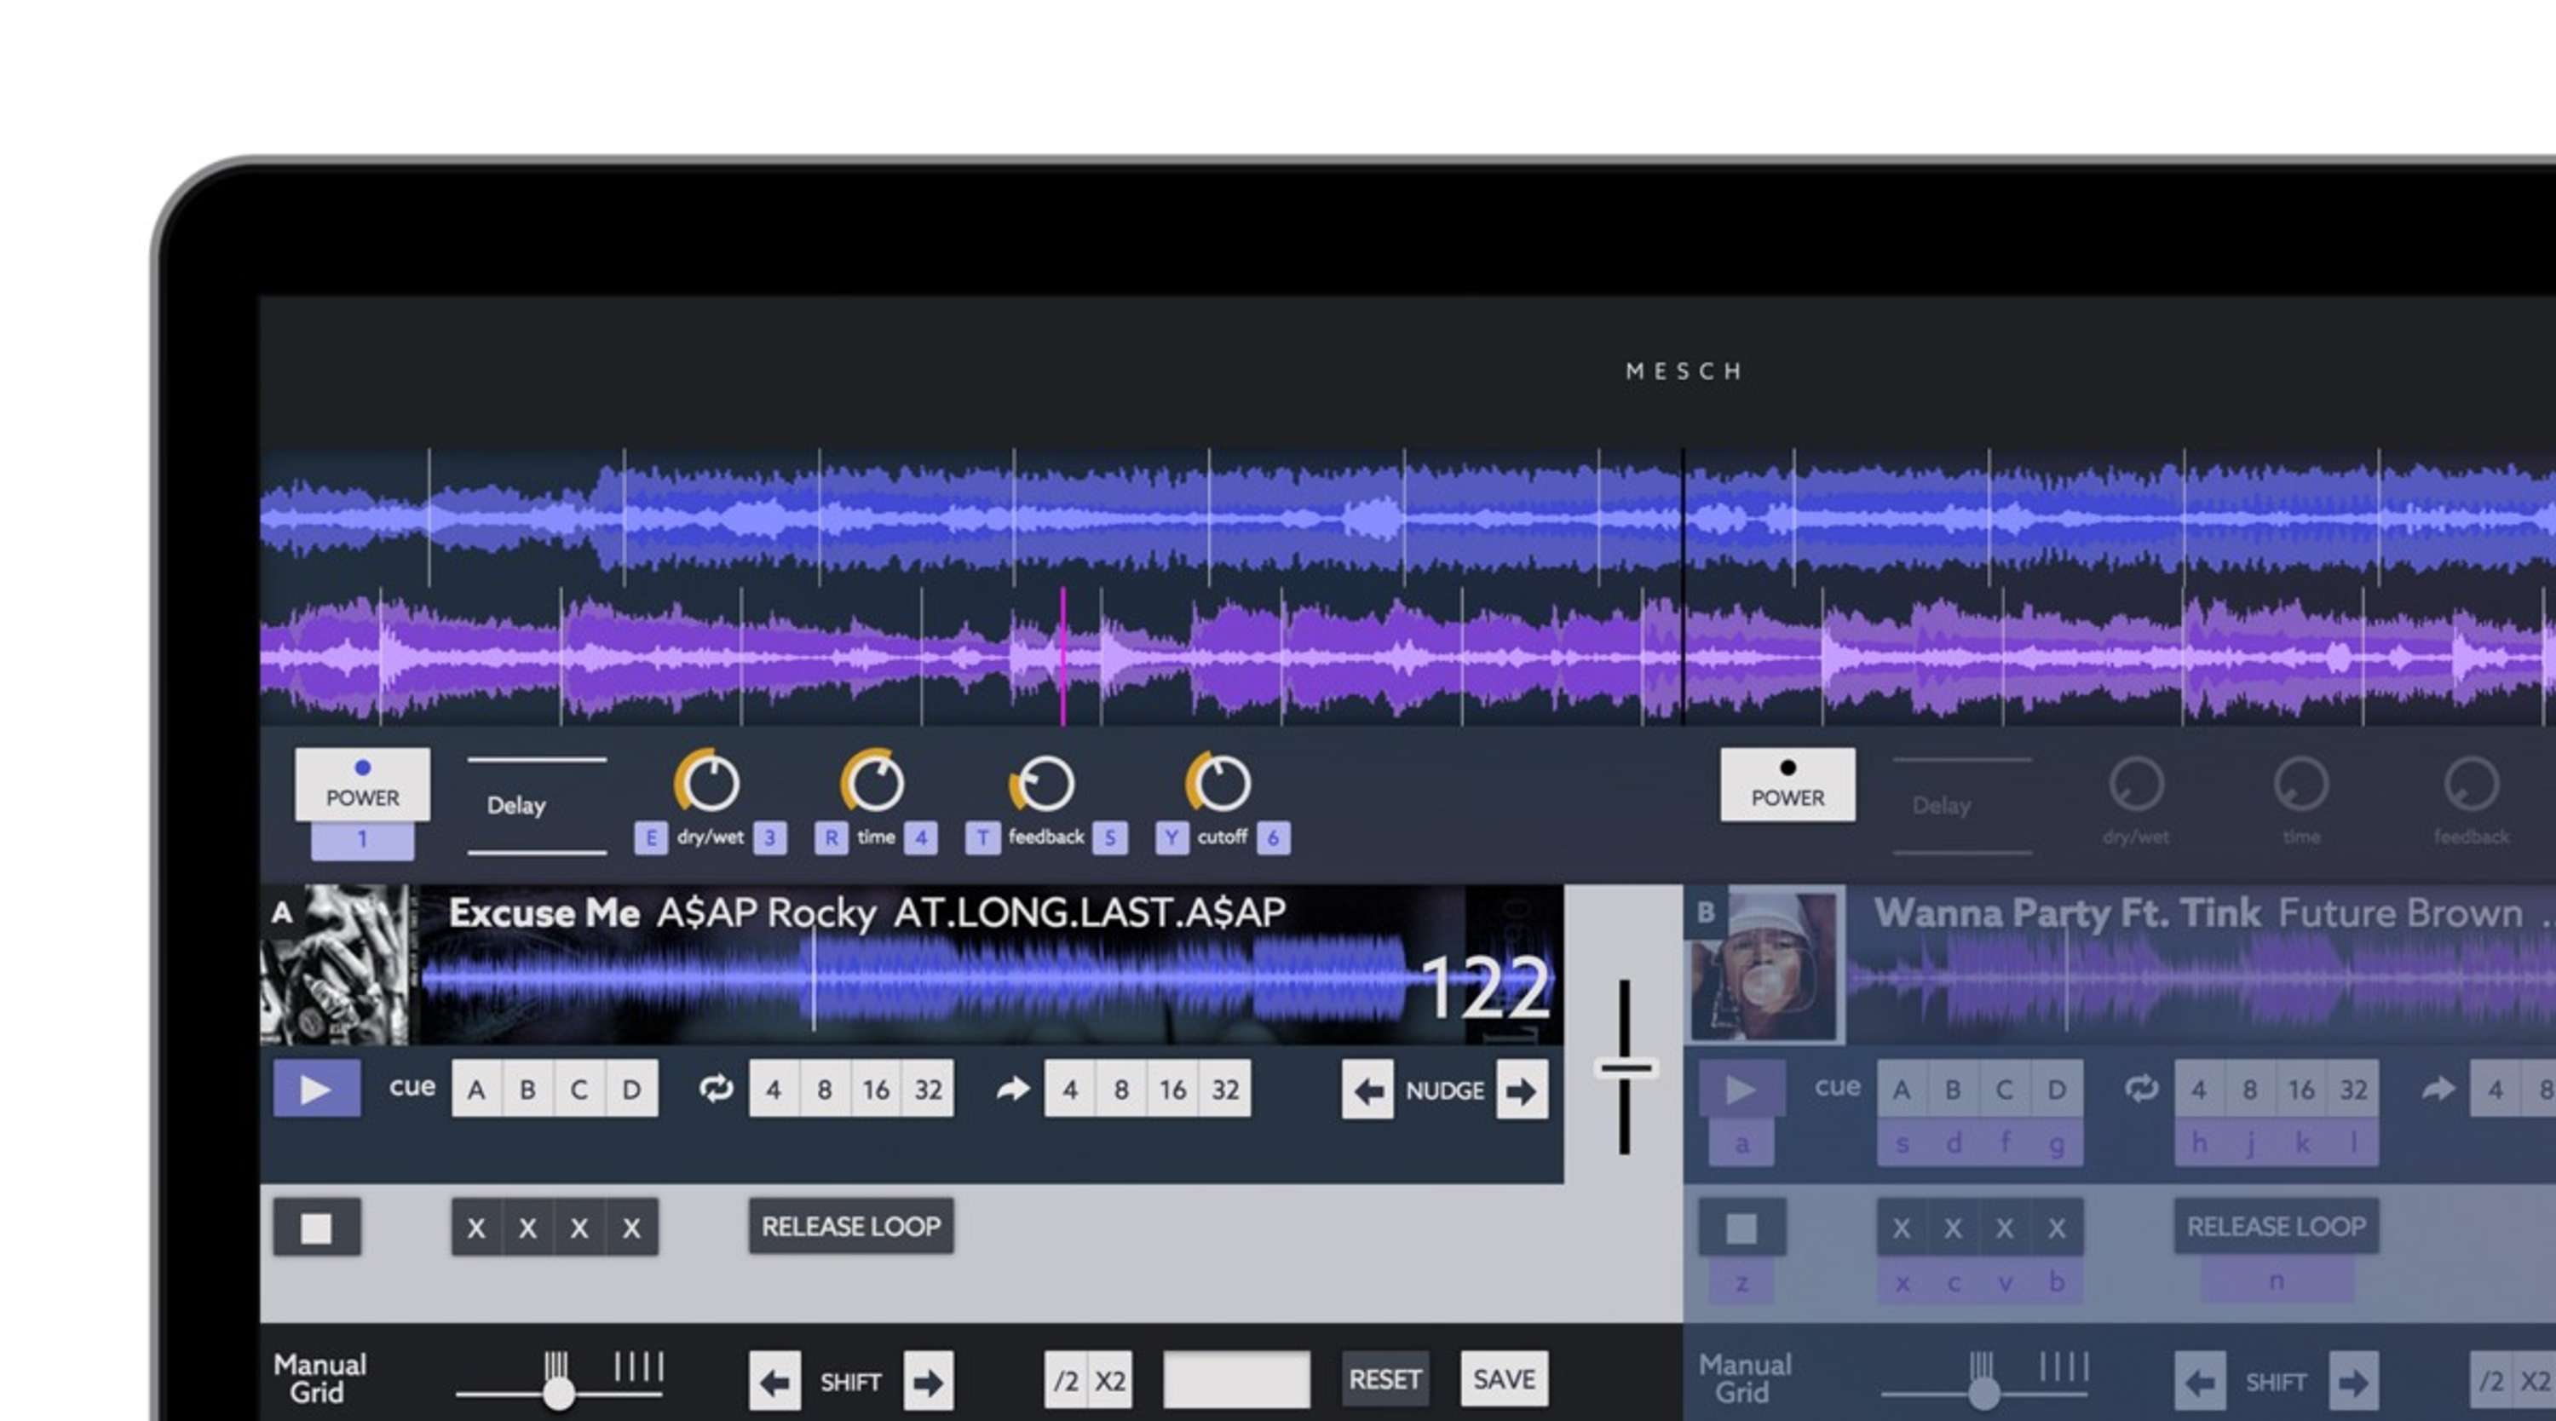Delete second cue point on deck A
Screen dimensions: 2556x1421
pyautogui.click(x=529, y=1228)
